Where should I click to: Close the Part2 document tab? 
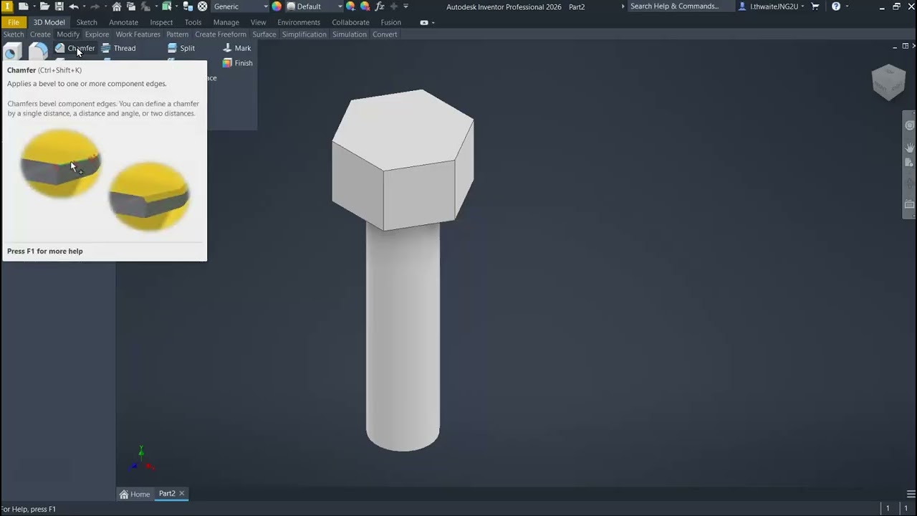(x=182, y=493)
